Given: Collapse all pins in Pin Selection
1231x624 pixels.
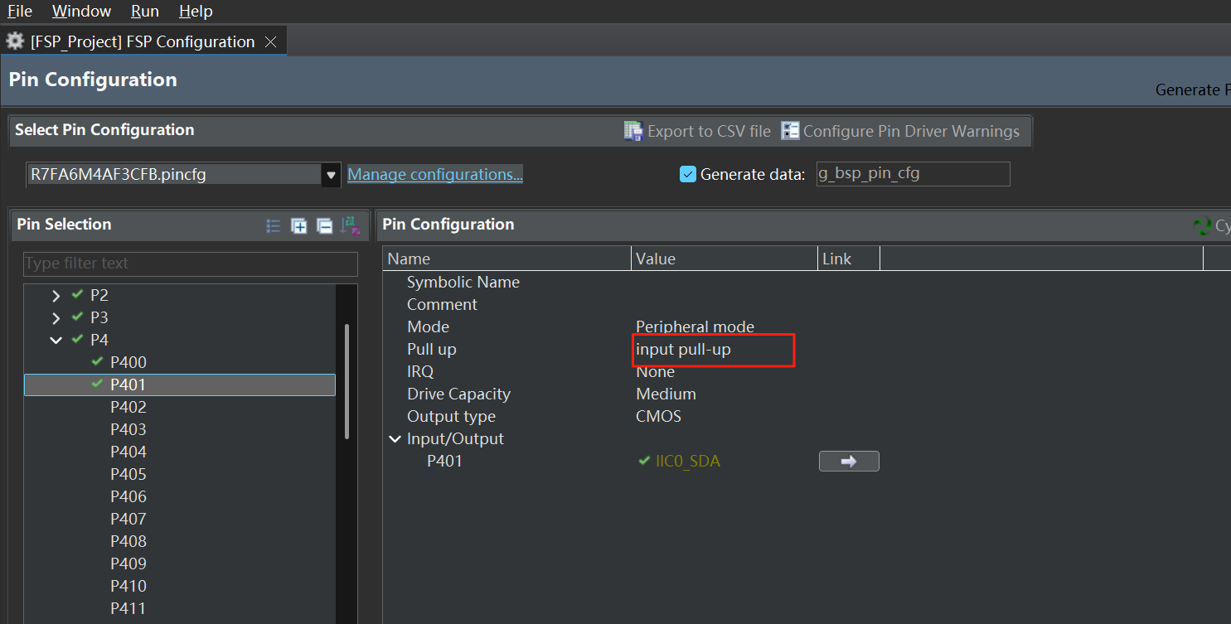Looking at the screenshot, I should [325, 225].
